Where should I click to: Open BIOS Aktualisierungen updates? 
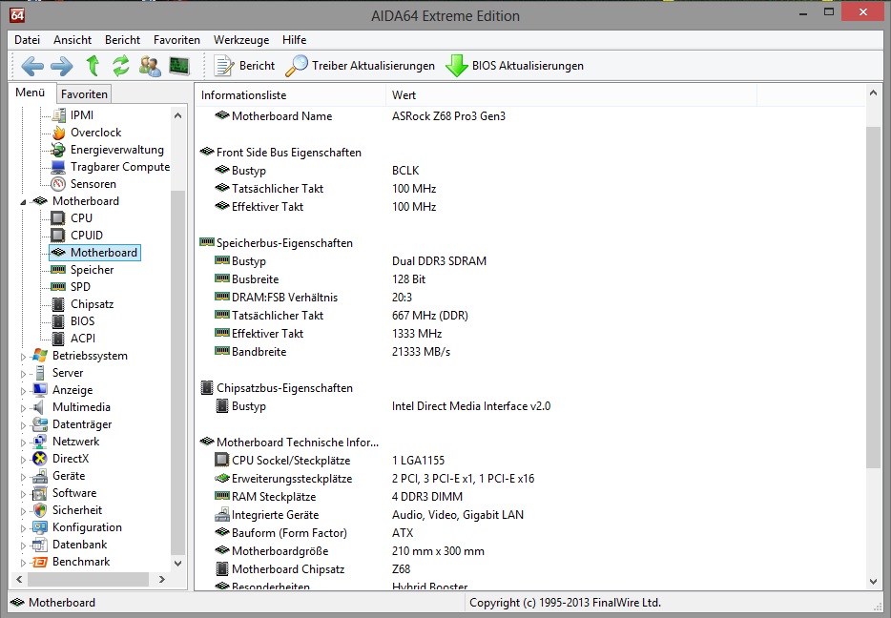tap(514, 66)
